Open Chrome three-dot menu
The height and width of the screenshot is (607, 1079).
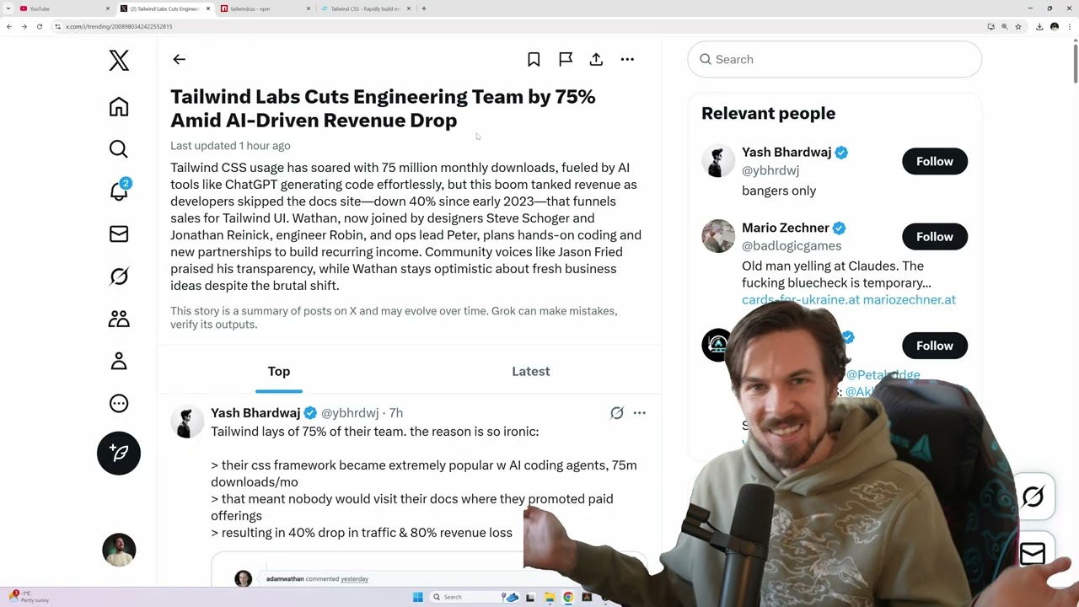coord(1069,26)
